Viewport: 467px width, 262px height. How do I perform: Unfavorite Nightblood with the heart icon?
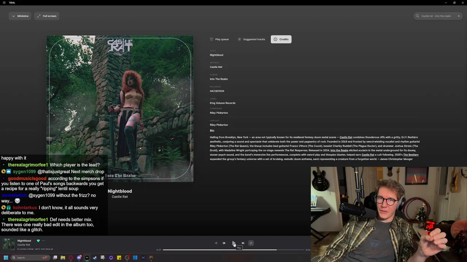click(x=38, y=241)
